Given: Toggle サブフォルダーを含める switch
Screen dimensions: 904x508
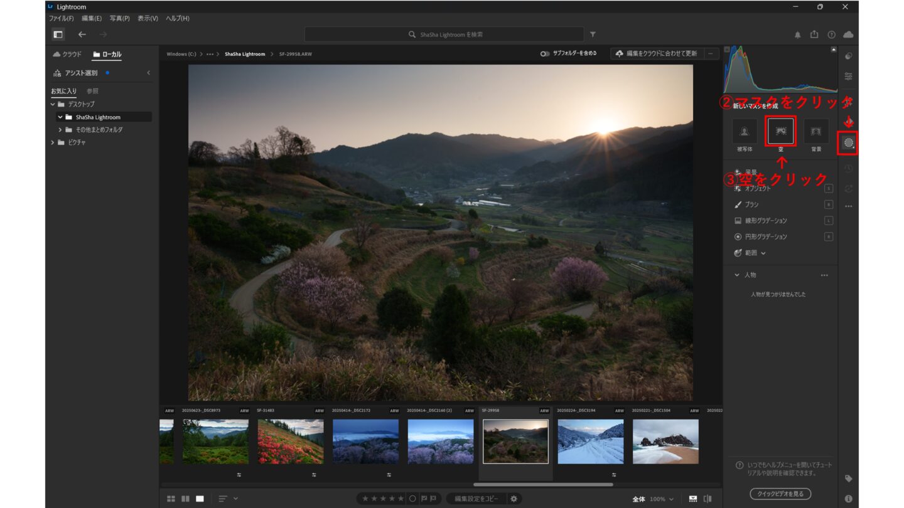Looking at the screenshot, I should tap(545, 54).
